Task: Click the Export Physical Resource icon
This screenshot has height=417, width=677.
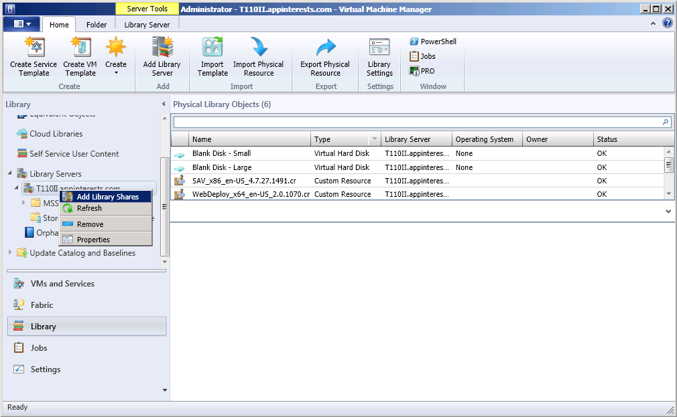Action: pyautogui.click(x=325, y=48)
